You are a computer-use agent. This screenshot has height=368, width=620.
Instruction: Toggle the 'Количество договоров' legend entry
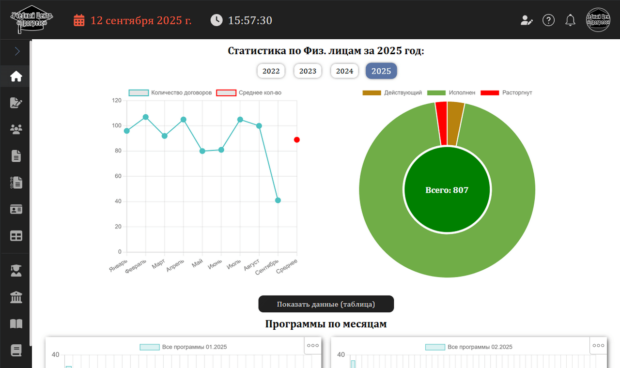tap(170, 92)
